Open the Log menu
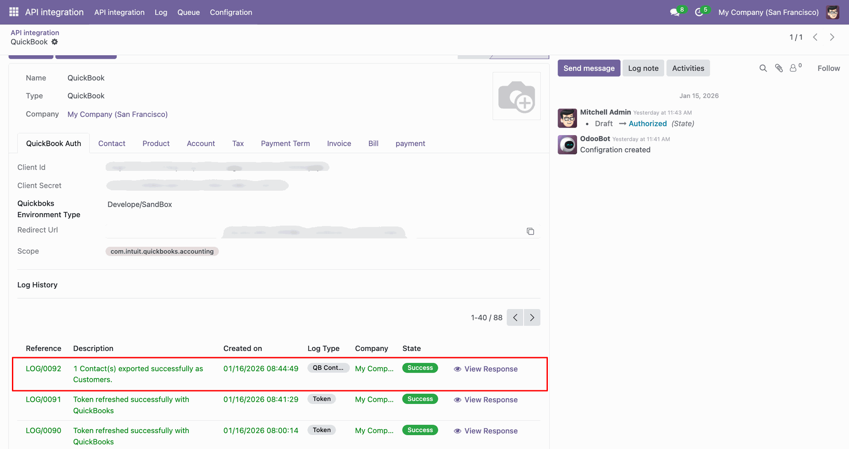The width and height of the screenshot is (849, 449). coord(161,12)
